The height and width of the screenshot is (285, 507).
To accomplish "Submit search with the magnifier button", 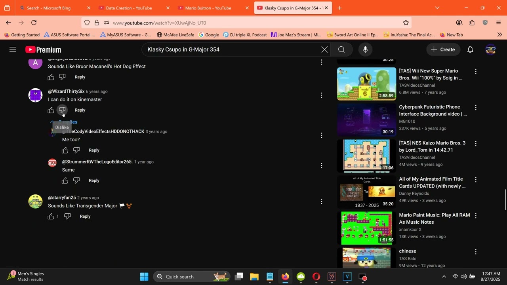I will [x=341, y=49].
